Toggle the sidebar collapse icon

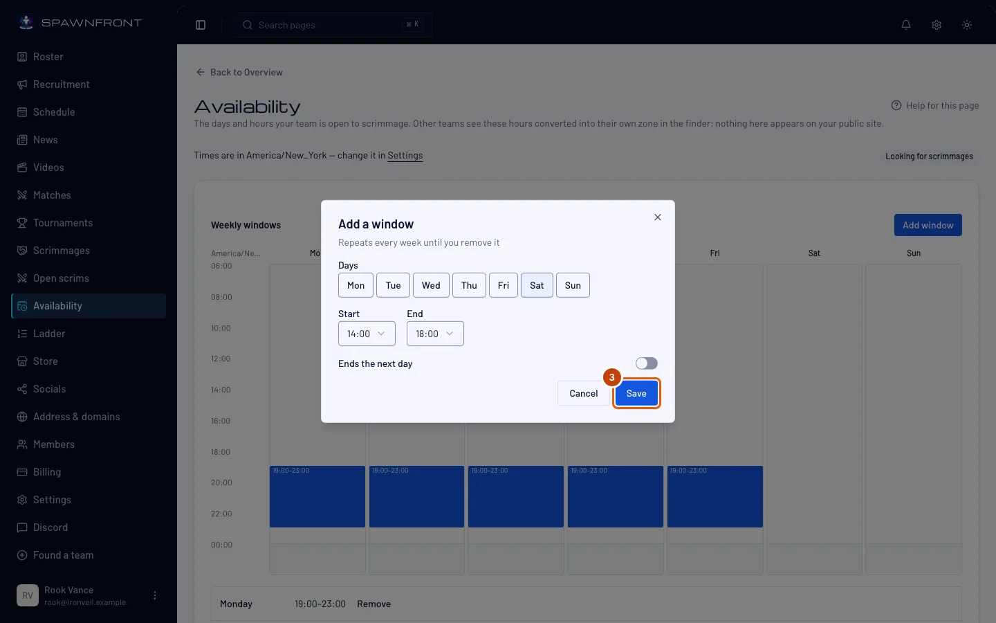(201, 25)
